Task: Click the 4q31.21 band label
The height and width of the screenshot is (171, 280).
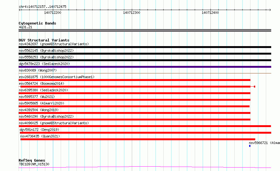Action: [25, 27]
